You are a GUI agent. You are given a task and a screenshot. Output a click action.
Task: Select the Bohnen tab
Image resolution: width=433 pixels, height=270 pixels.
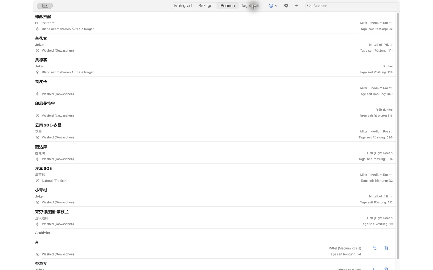pos(228,6)
